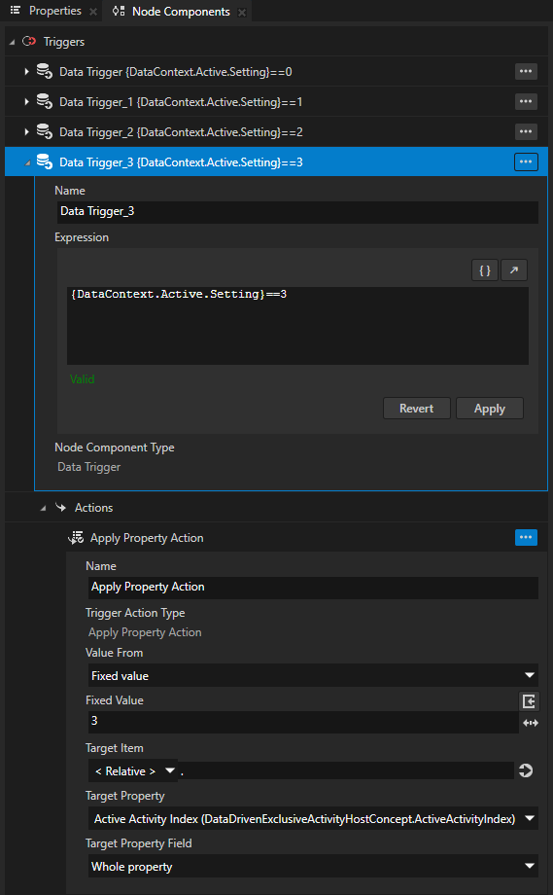The height and width of the screenshot is (895, 553).
Task: Click the Fixed Value horizontal arrows icon
Action: tap(531, 723)
